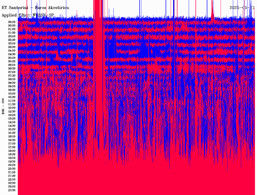
Task: Select the 15:00 time label
Action: [x=12, y=129]
